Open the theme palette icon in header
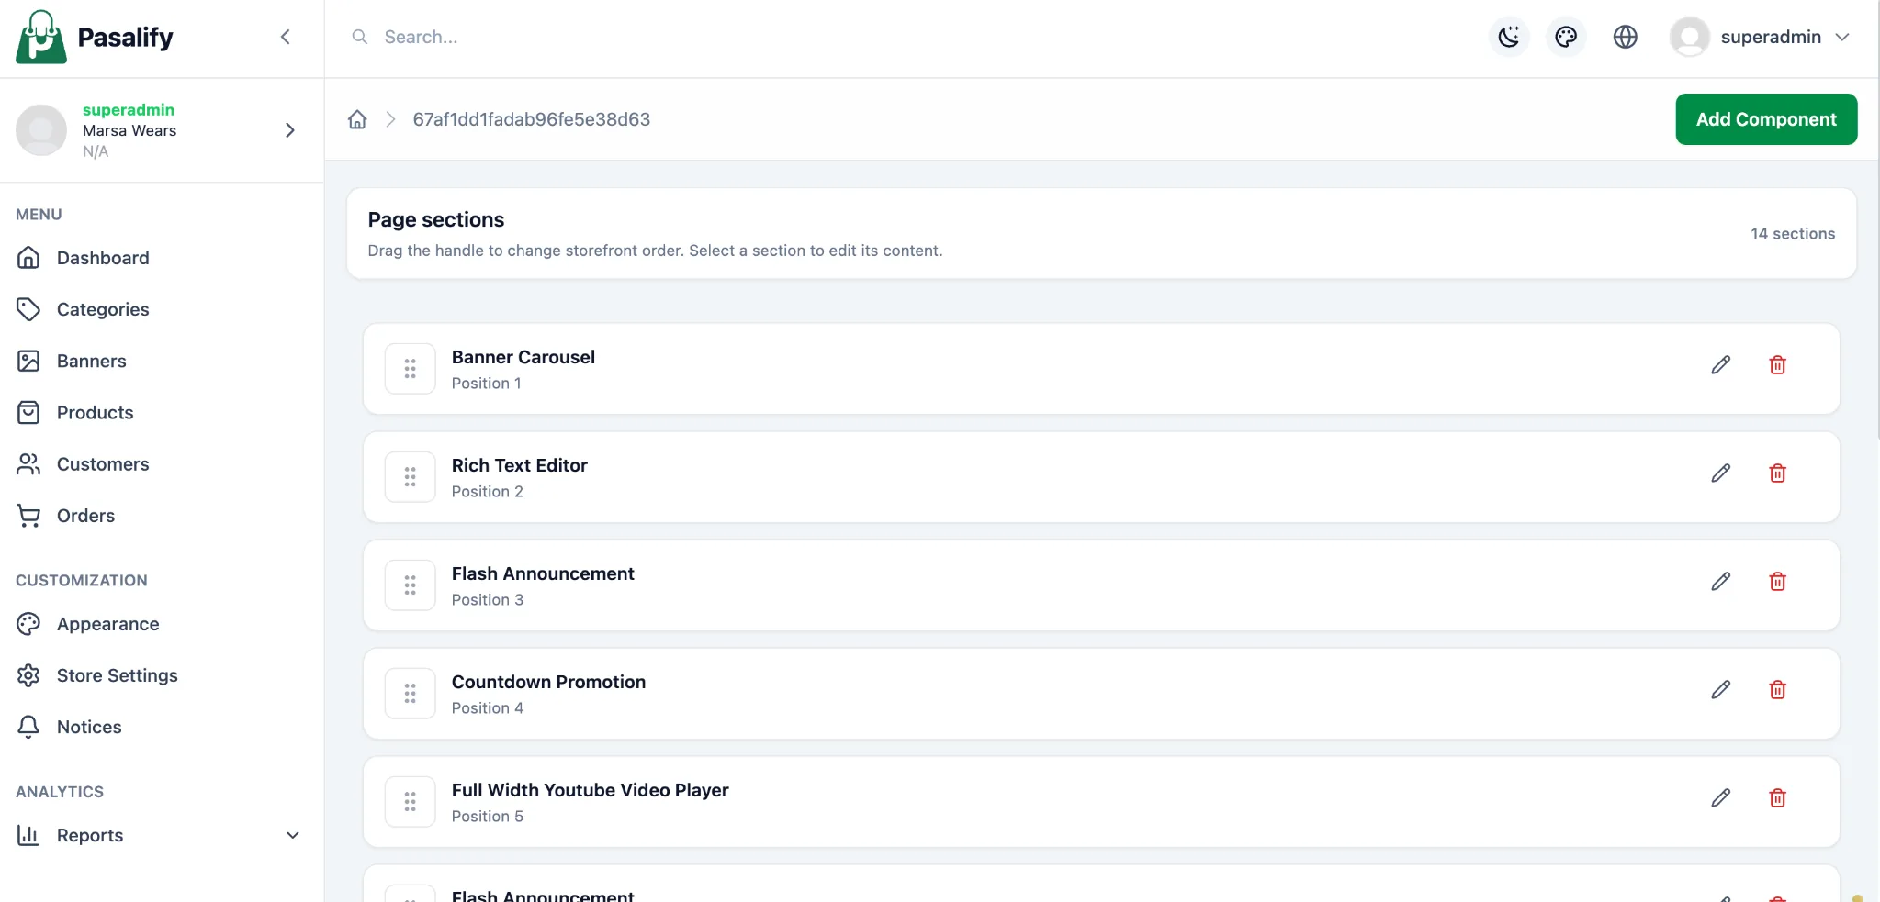This screenshot has width=1880, height=902. (1566, 37)
